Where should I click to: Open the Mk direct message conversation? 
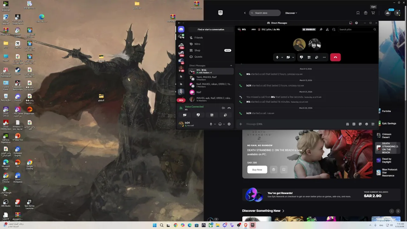pyautogui.click(x=211, y=71)
